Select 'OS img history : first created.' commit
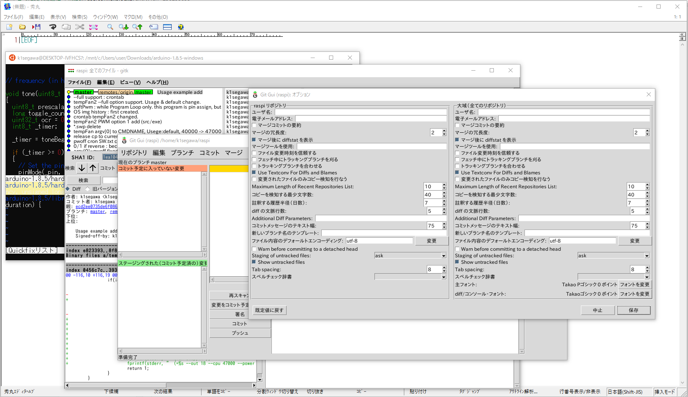 pos(106,112)
